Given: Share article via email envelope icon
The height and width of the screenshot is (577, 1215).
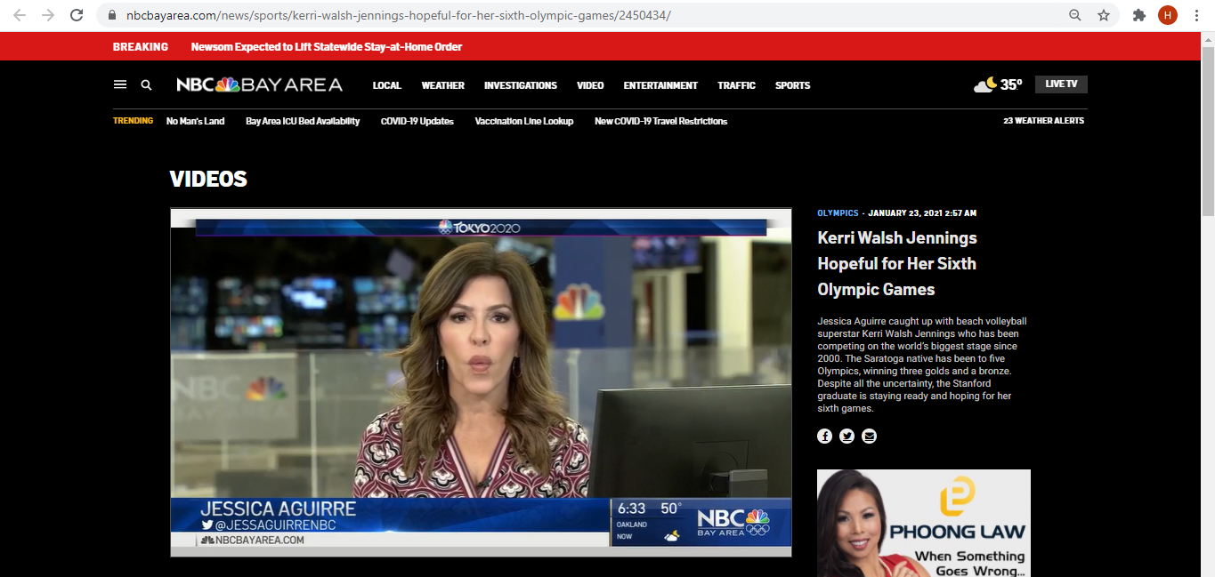Looking at the screenshot, I should point(869,436).
